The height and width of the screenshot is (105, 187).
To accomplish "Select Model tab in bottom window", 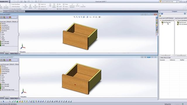I will click(x=7, y=98).
